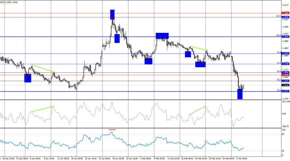Click the black 1.1616 current price label
The width and height of the screenshot is (290, 161).
coord(285,85)
